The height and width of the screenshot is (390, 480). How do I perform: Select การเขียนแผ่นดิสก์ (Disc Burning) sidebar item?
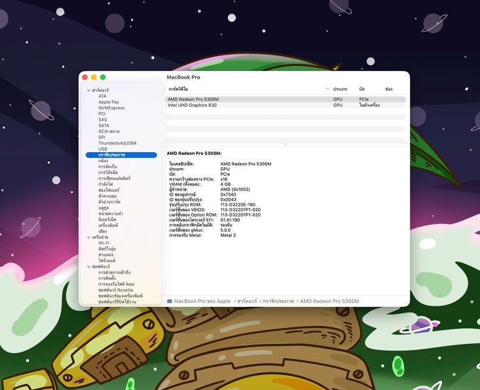click(114, 178)
